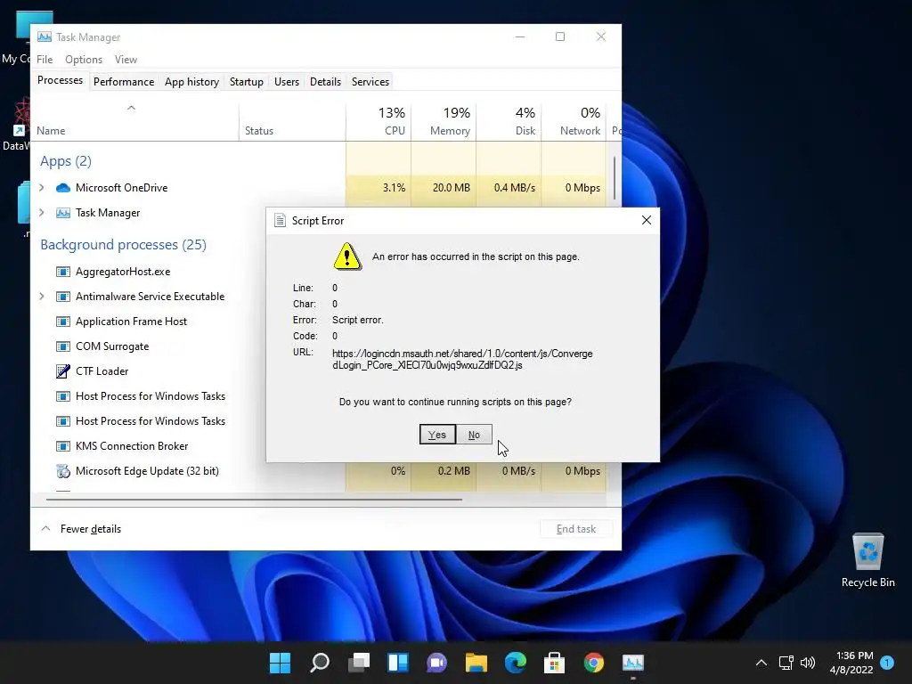Open the View menu
Screen dimensions: 912x684
[126, 60]
